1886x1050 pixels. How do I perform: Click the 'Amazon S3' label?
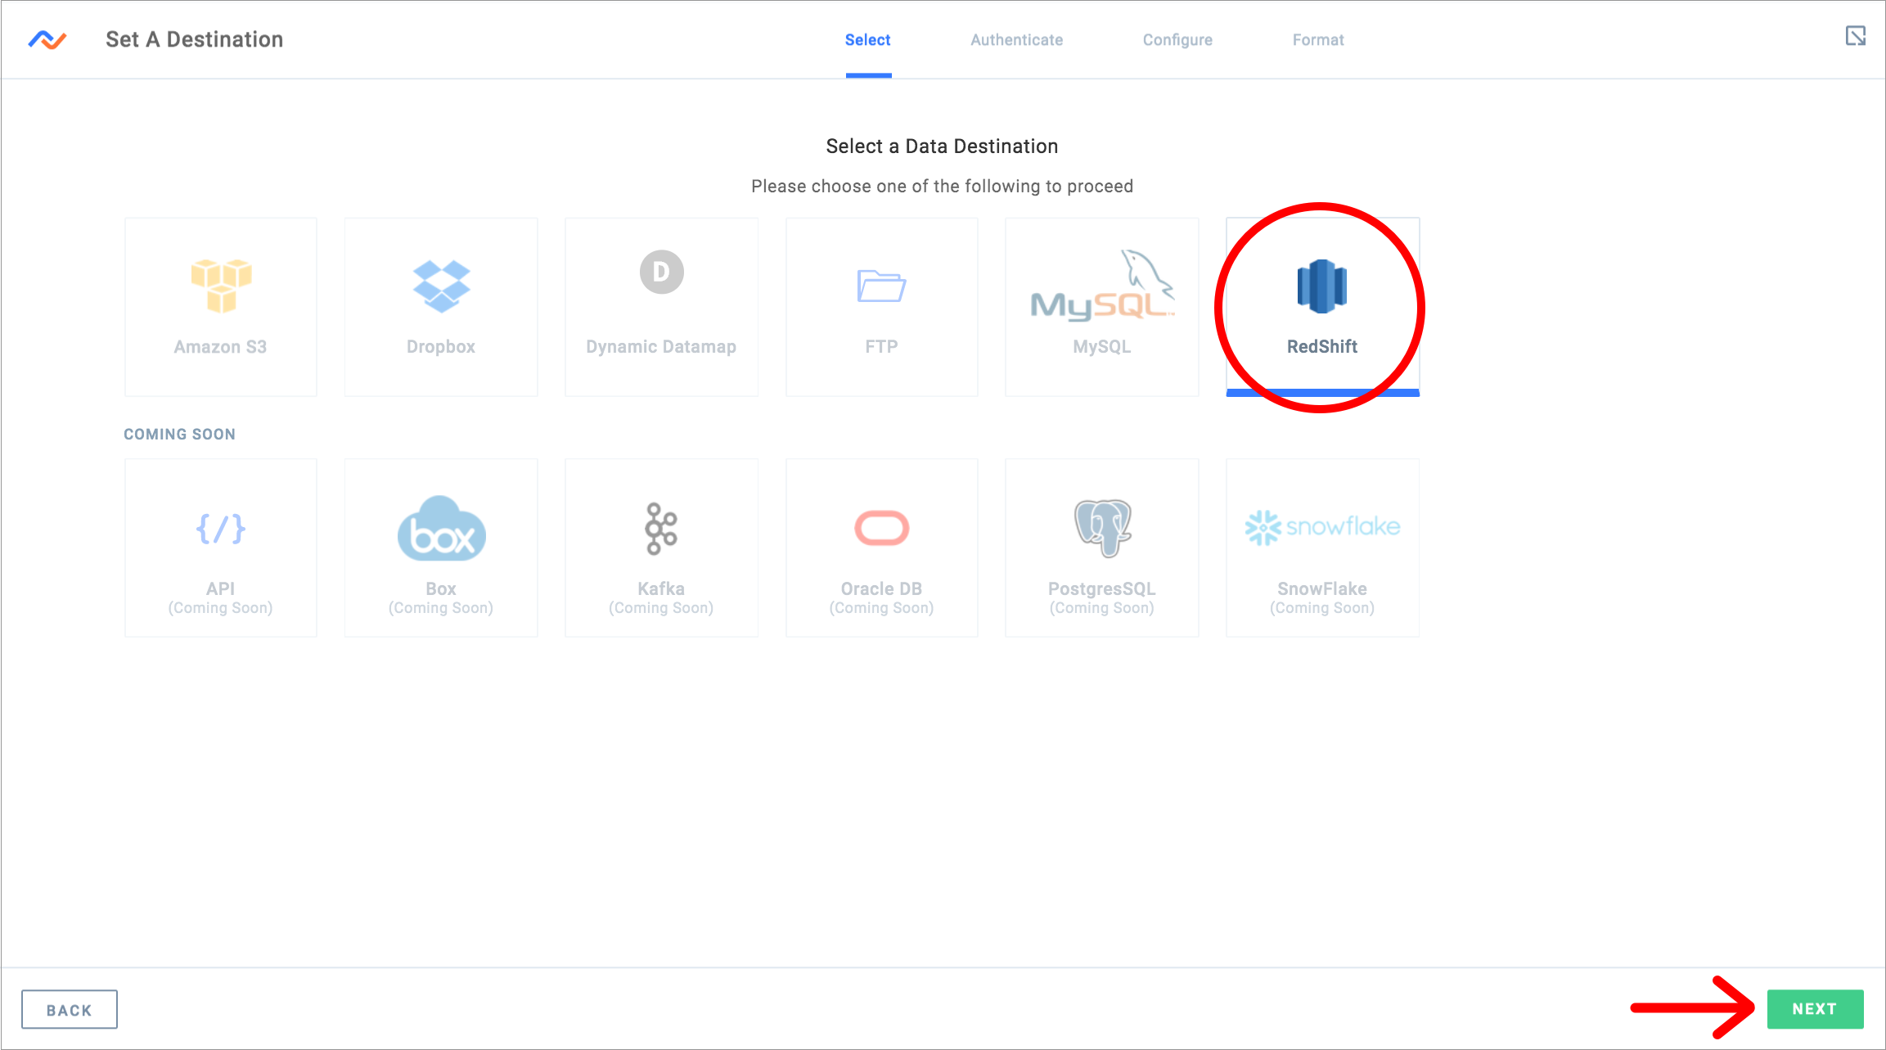coord(220,347)
